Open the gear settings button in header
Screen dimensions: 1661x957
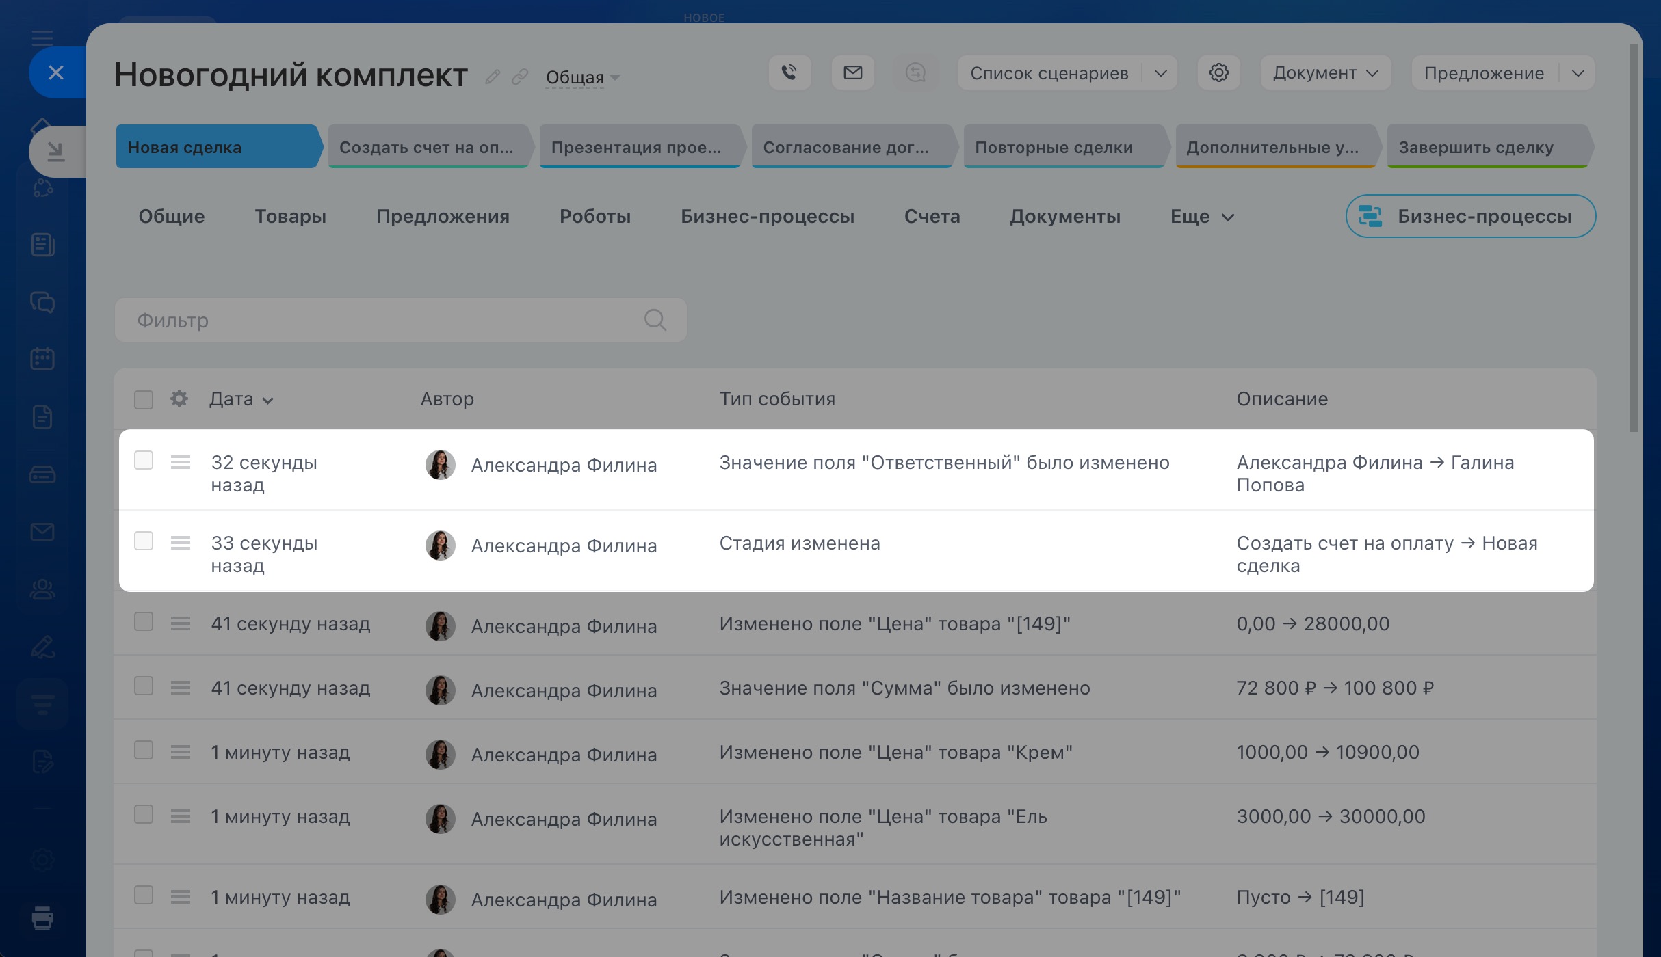[1218, 72]
